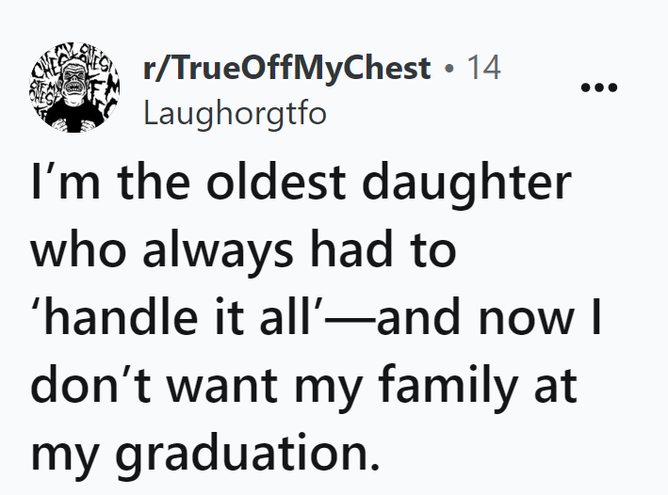Image resolution: width=668 pixels, height=495 pixels.
Task: Click the post timestamp showing 14
Action: (x=484, y=69)
